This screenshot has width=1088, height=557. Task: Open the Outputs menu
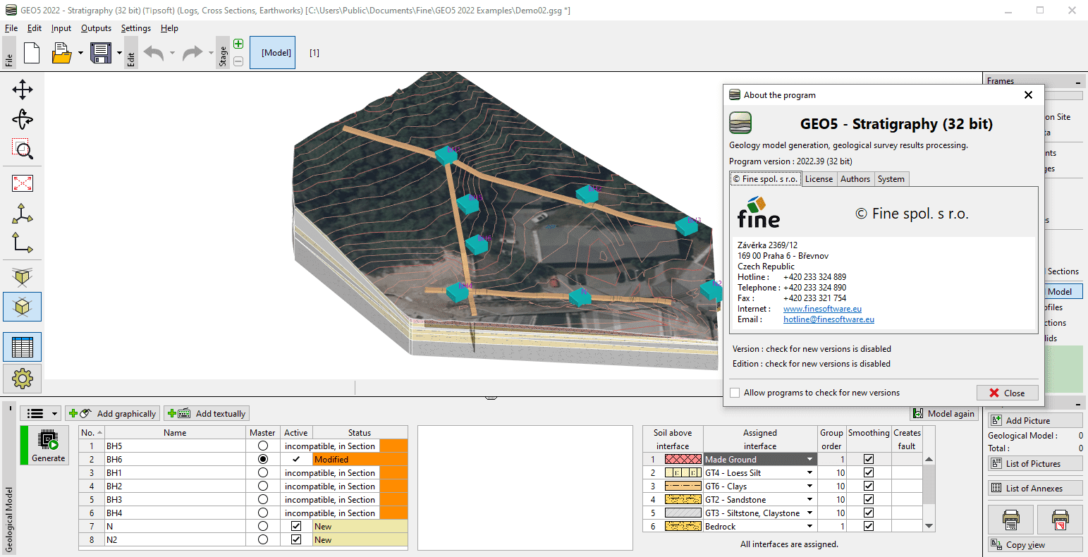(96, 28)
